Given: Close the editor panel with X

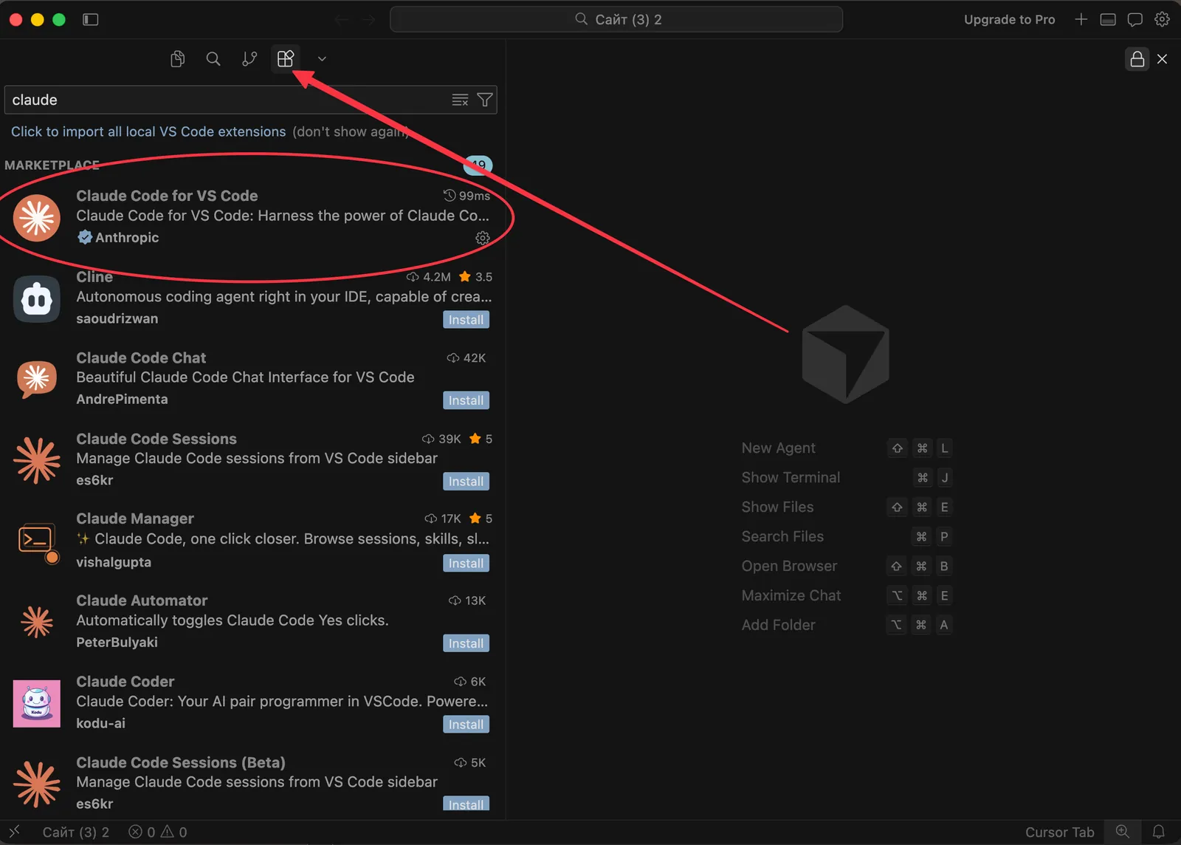Looking at the screenshot, I should click(x=1163, y=59).
